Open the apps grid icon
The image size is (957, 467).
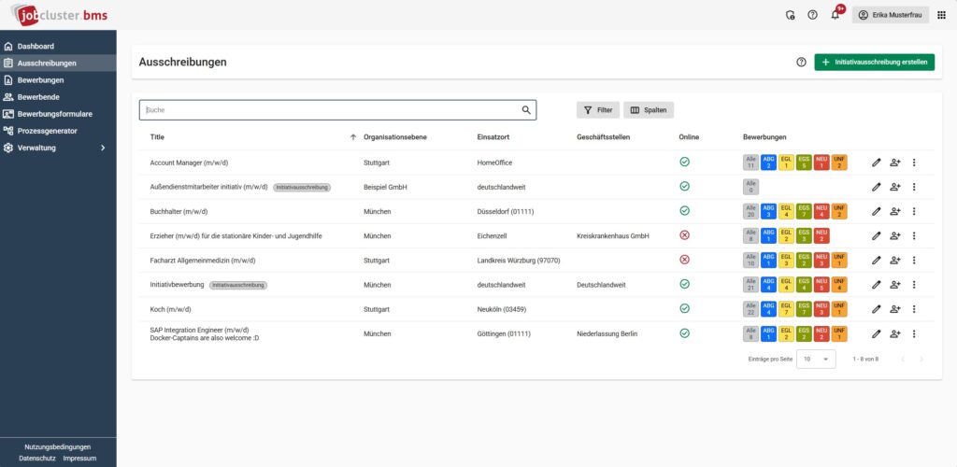[x=941, y=15]
